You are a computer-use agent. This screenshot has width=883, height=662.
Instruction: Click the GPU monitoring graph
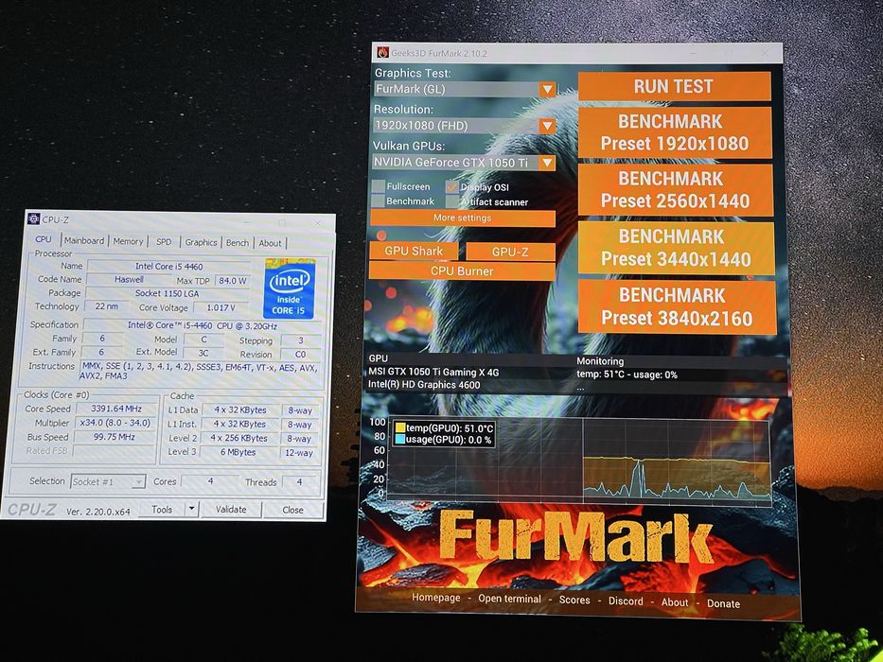click(x=579, y=460)
